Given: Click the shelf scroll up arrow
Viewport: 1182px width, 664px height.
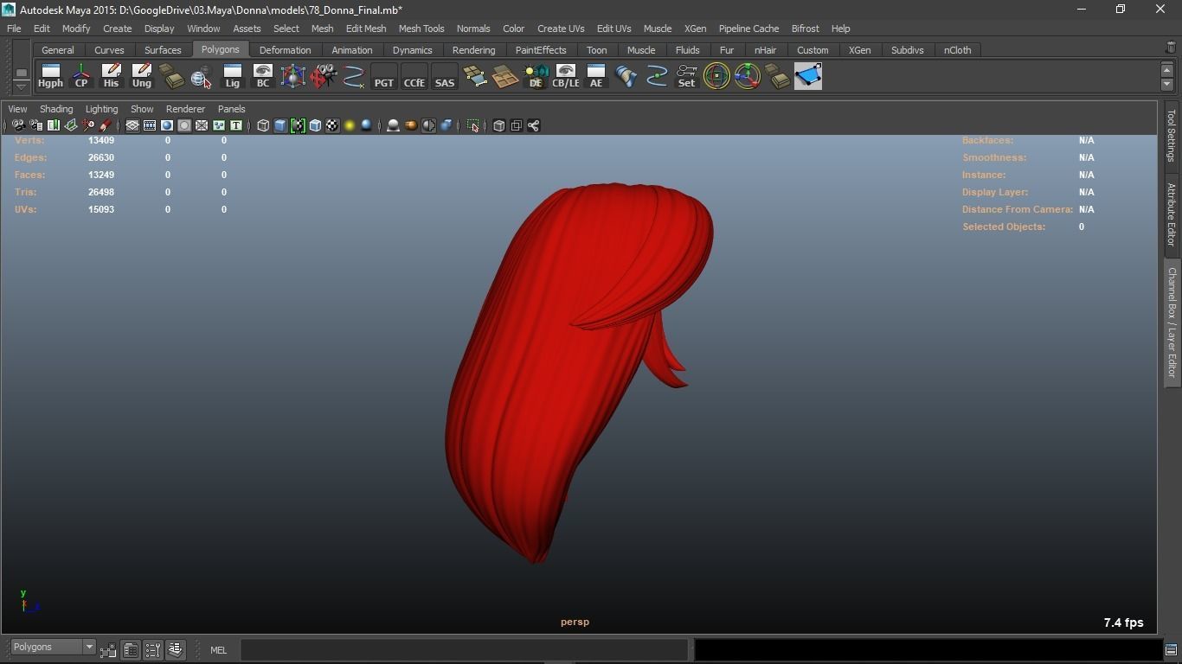Looking at the screenshot, I should (1166, 70).
